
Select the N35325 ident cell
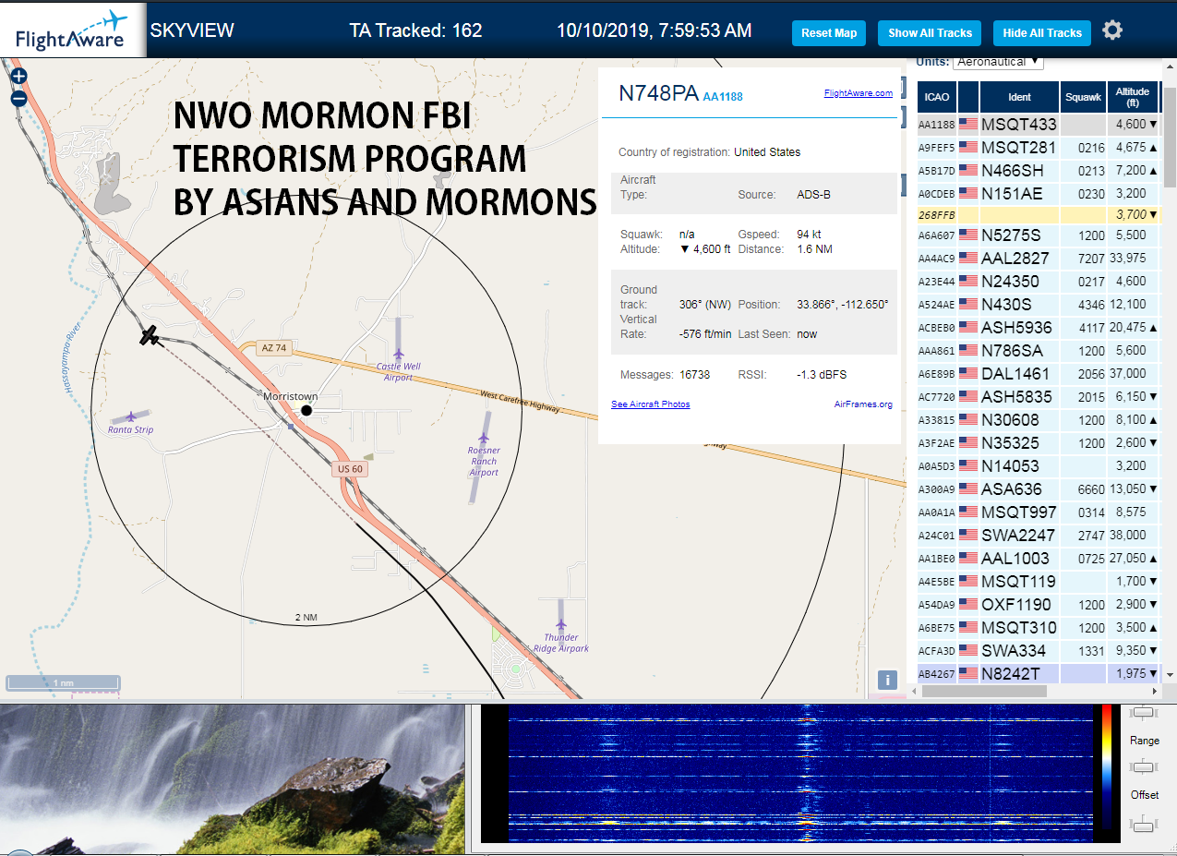tap(1019, 442)
